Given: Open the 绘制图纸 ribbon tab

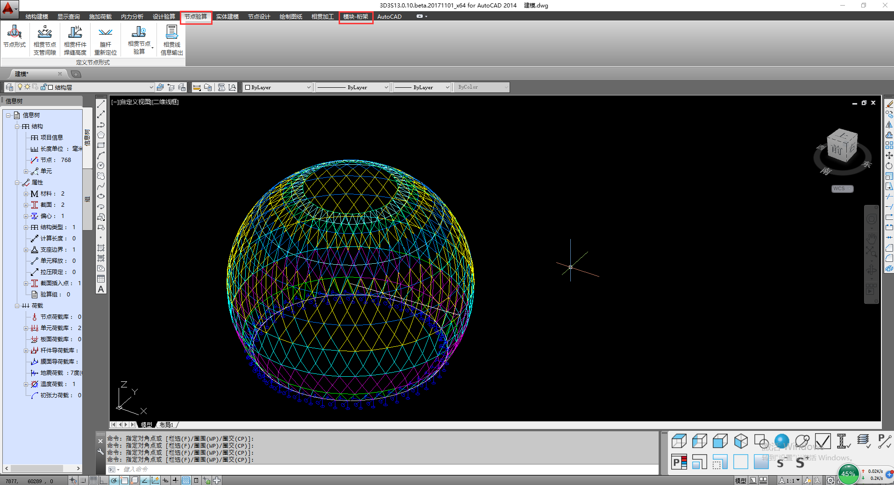Looking at the screenshot, I should point(291,16).
